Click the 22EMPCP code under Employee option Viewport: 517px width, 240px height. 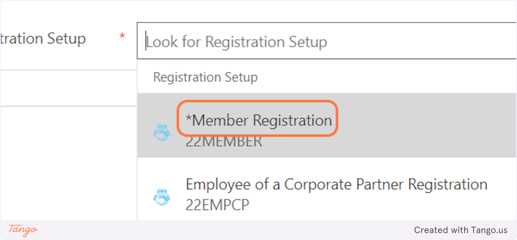point(217,205)
